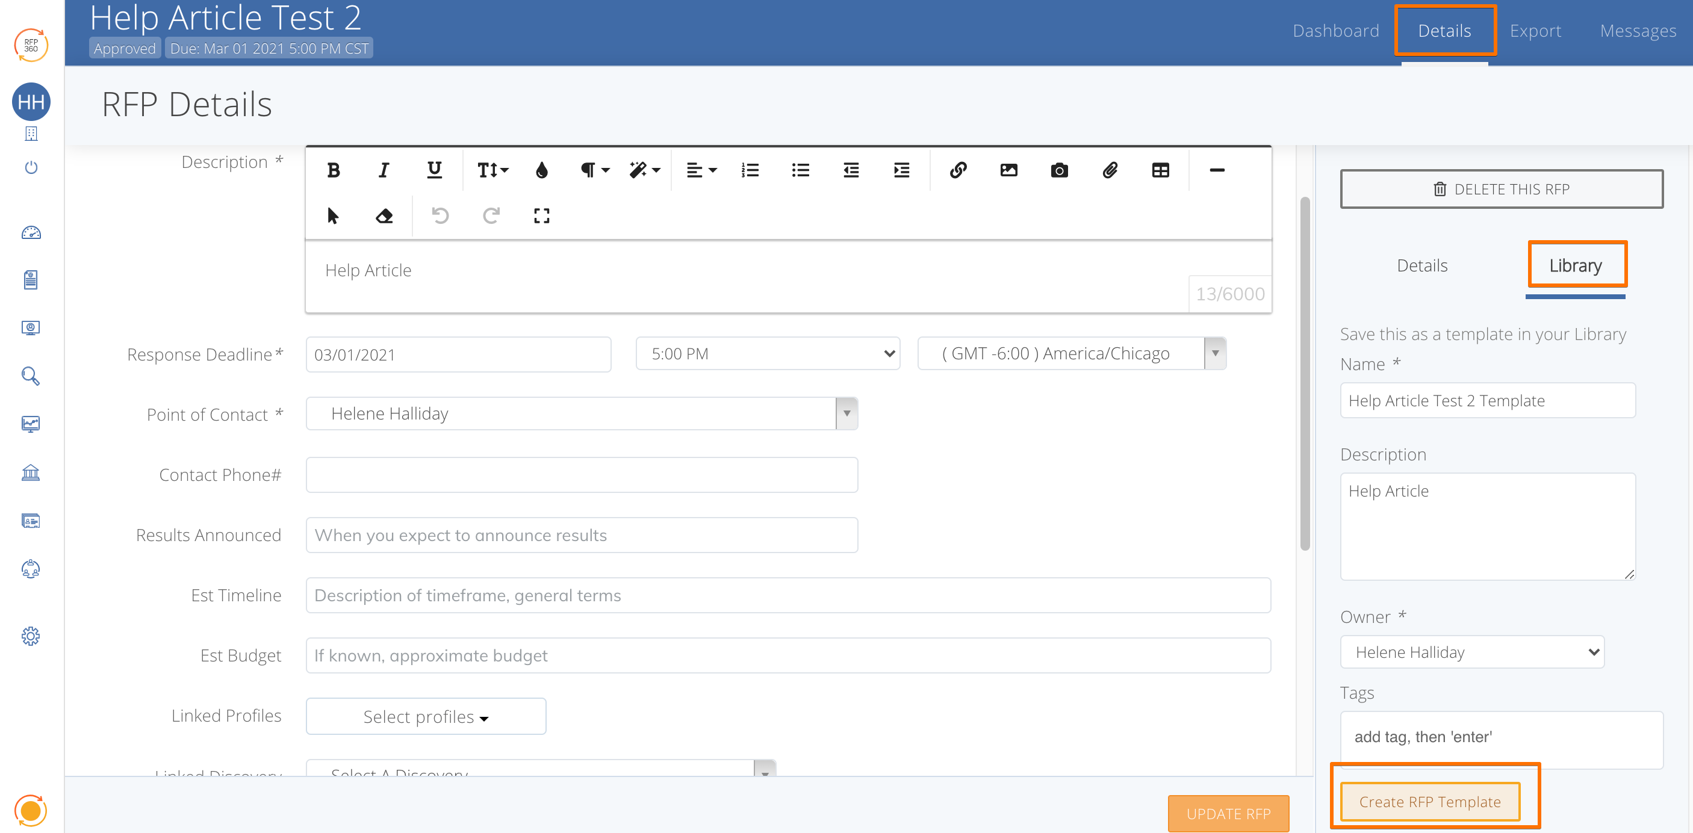
Task: Toggle underline formatting in the editor
Action: point(433,170)
